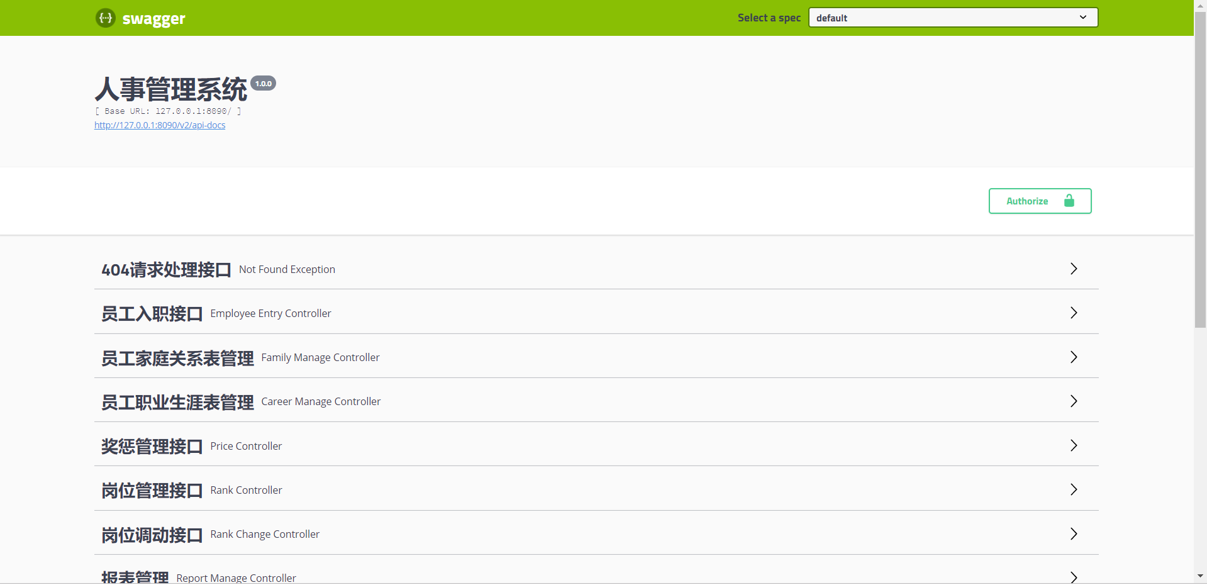This screenshot has height=585, width=1207.
Task: Click the Employee Entry Controller description
Action: point(270,313)
